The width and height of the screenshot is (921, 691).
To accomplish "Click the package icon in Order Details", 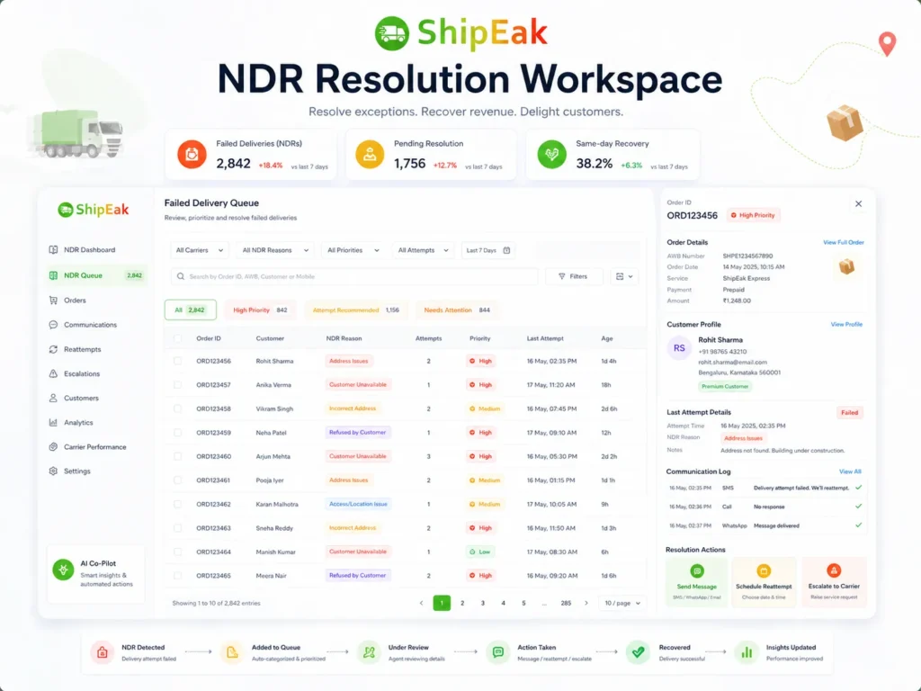I will coord(846,267).
